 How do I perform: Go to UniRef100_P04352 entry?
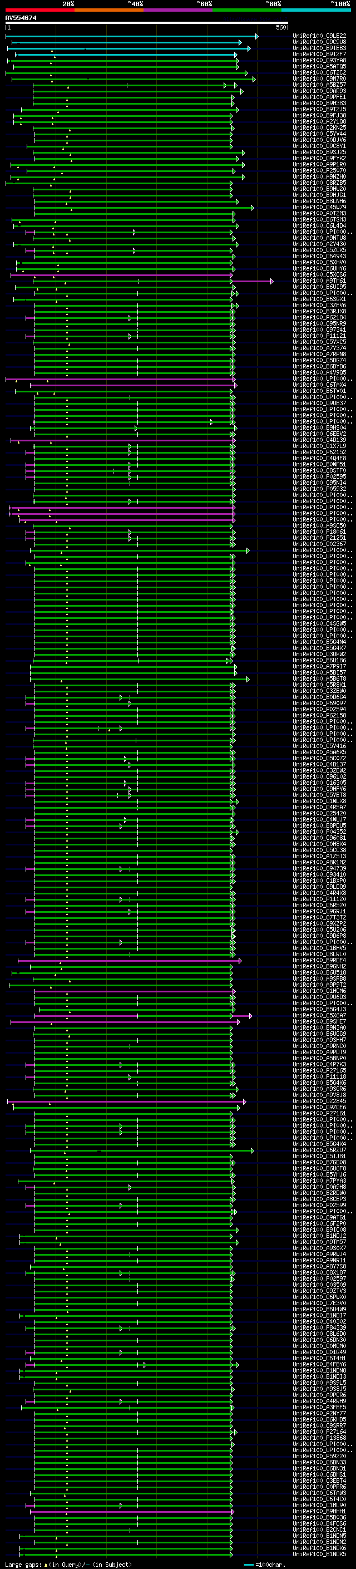coord(319,832)
